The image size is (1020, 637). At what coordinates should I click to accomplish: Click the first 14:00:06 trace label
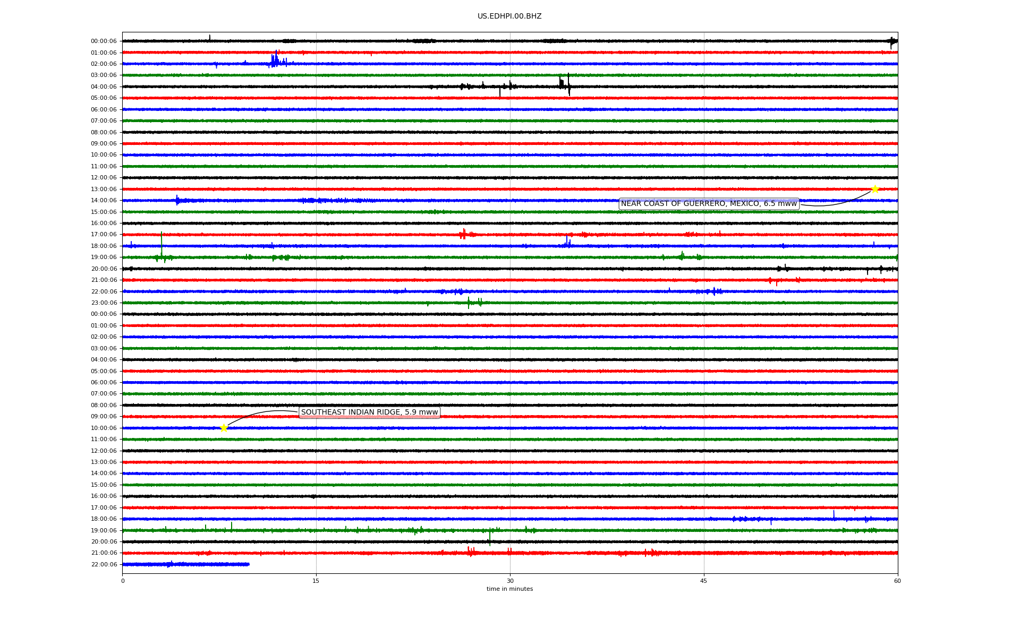(x=104, y=201)
